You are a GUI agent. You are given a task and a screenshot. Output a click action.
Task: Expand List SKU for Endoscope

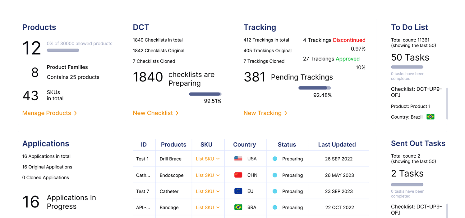[x=208, y=175]
